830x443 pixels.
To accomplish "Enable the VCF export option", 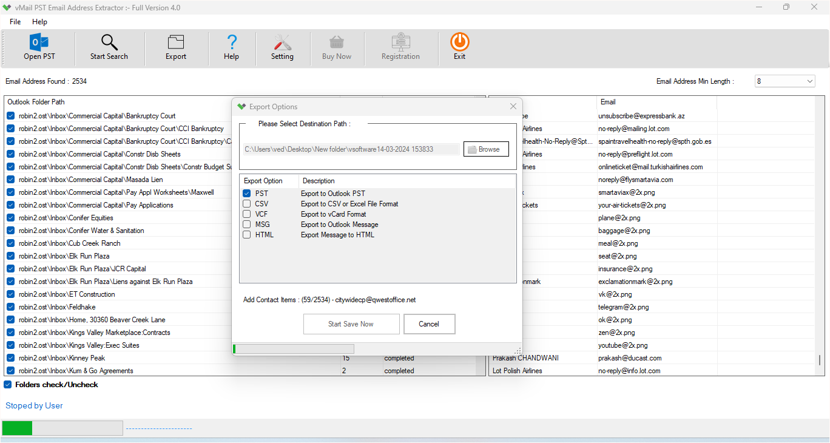I will tap(247, 214).
